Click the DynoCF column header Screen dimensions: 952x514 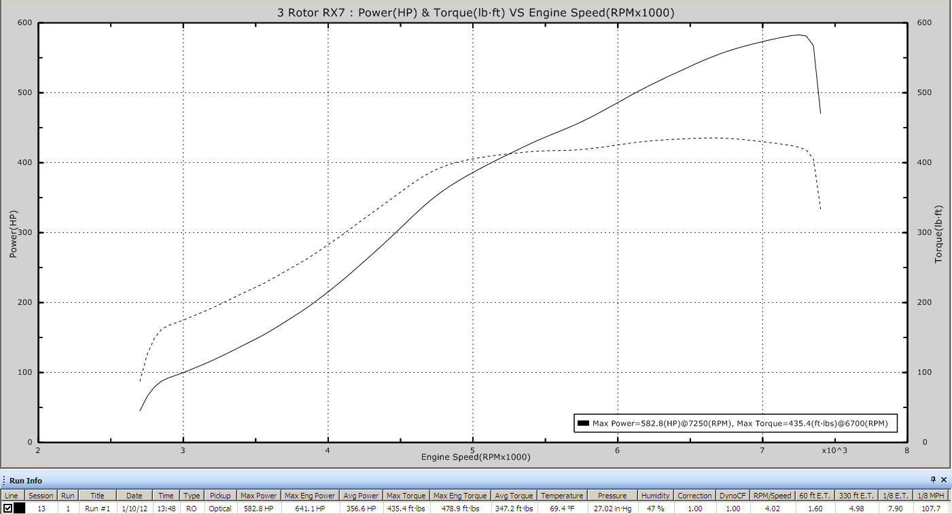click(733, 496)
